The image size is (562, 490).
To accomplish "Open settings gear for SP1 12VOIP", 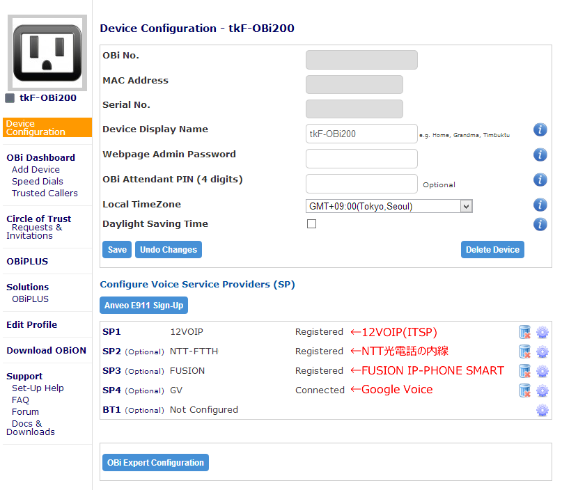I will pyautogui.click(x=543, y=333).
